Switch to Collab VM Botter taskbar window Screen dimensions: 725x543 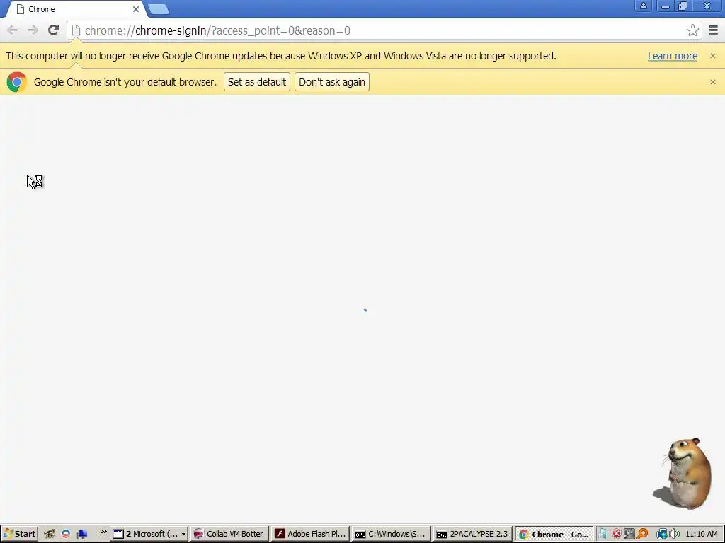229,534
